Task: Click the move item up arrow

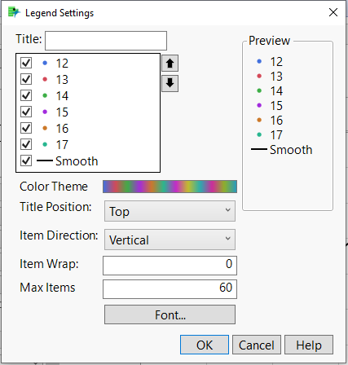Action: click(x=170, y=64)
